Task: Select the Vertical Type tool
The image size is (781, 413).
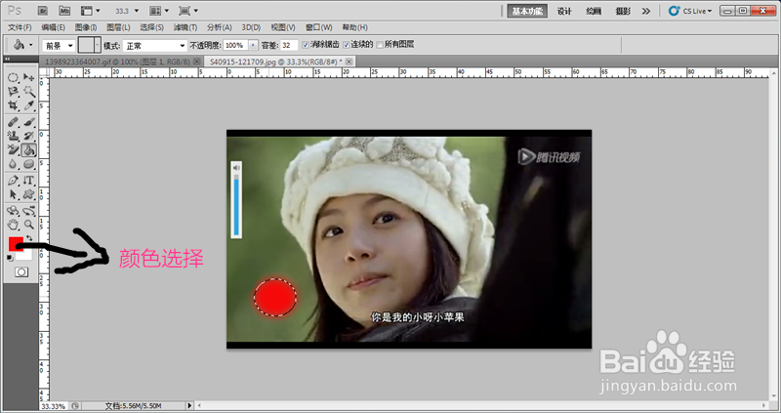Action: coord(29,181)
